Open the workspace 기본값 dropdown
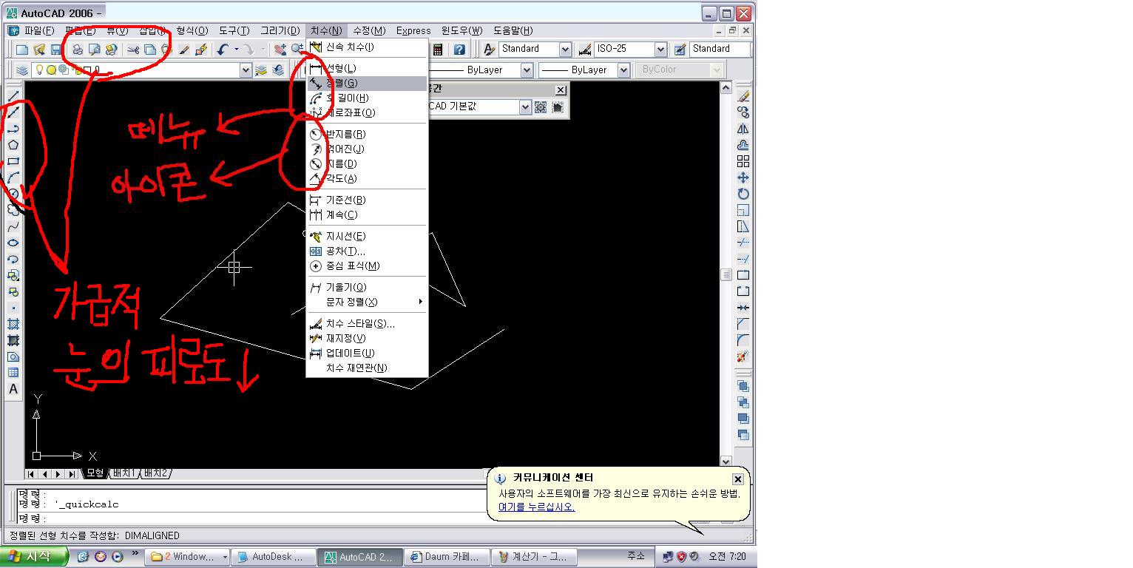 [x=525, y=106]
